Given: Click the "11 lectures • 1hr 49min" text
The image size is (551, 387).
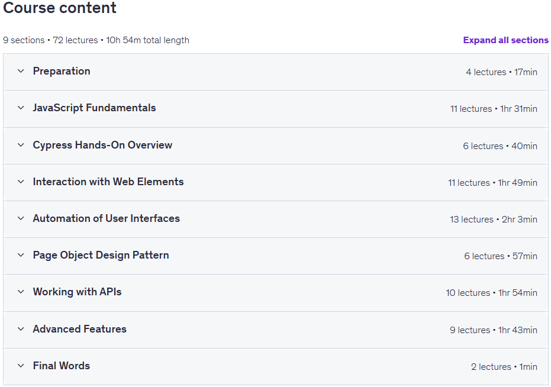Looking at the screenshot, I should click(x=492, y=183).
